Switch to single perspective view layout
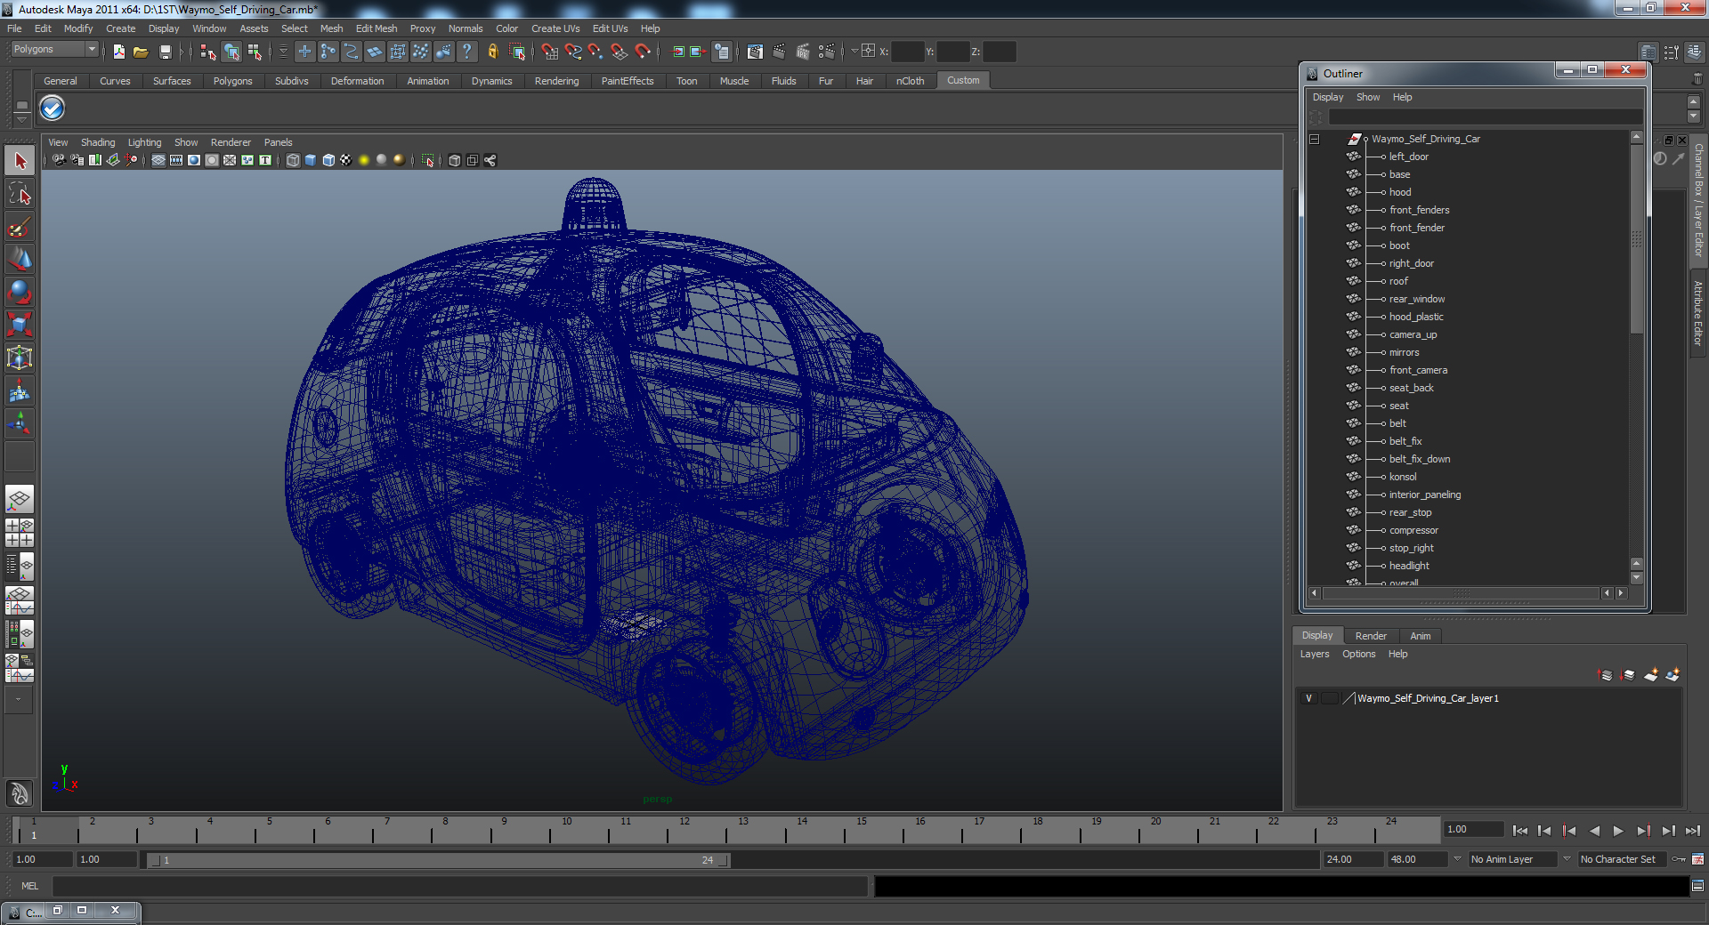This screenshot has height=925, width=1709. click(20, 499)
